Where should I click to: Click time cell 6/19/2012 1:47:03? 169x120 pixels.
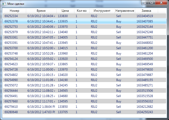click(x=41, y=112)
